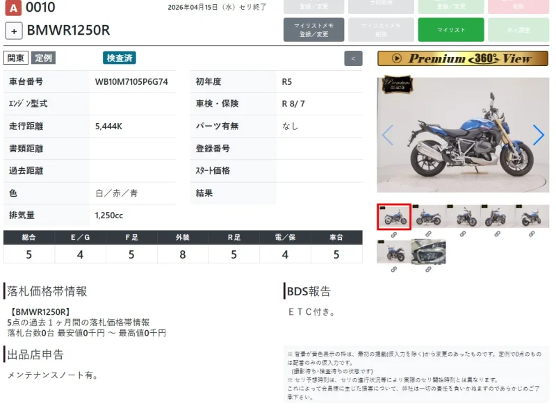This screenshot has width=556, height=417.
Task: Click the 登録番号 label
Action: coord(213,149)
